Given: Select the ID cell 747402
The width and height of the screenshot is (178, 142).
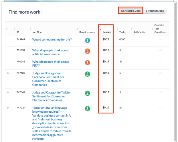Looking at the screenshot, I should 21,73.
